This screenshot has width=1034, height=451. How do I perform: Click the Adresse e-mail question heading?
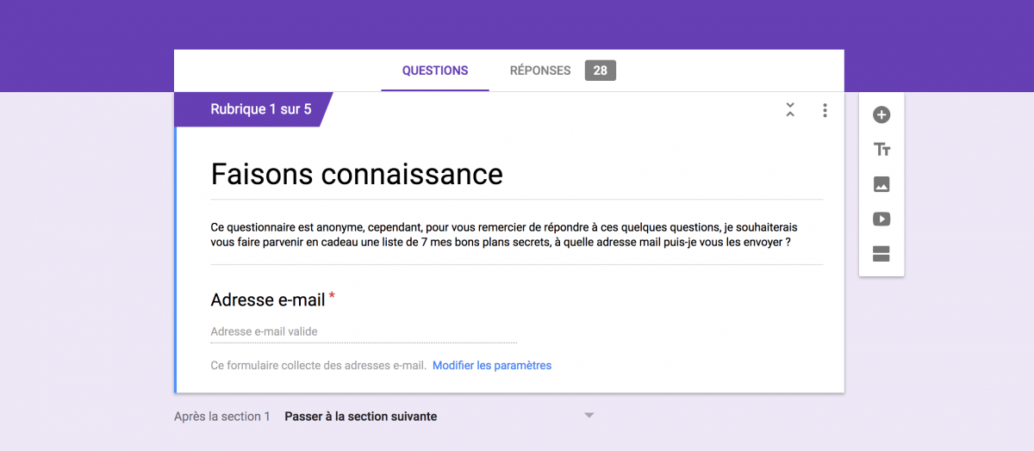(268, 300)
